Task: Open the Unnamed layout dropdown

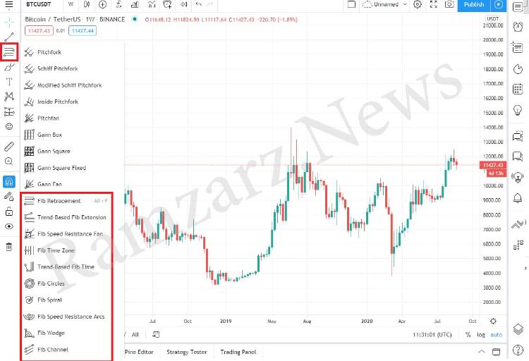Action: (385, 4)
